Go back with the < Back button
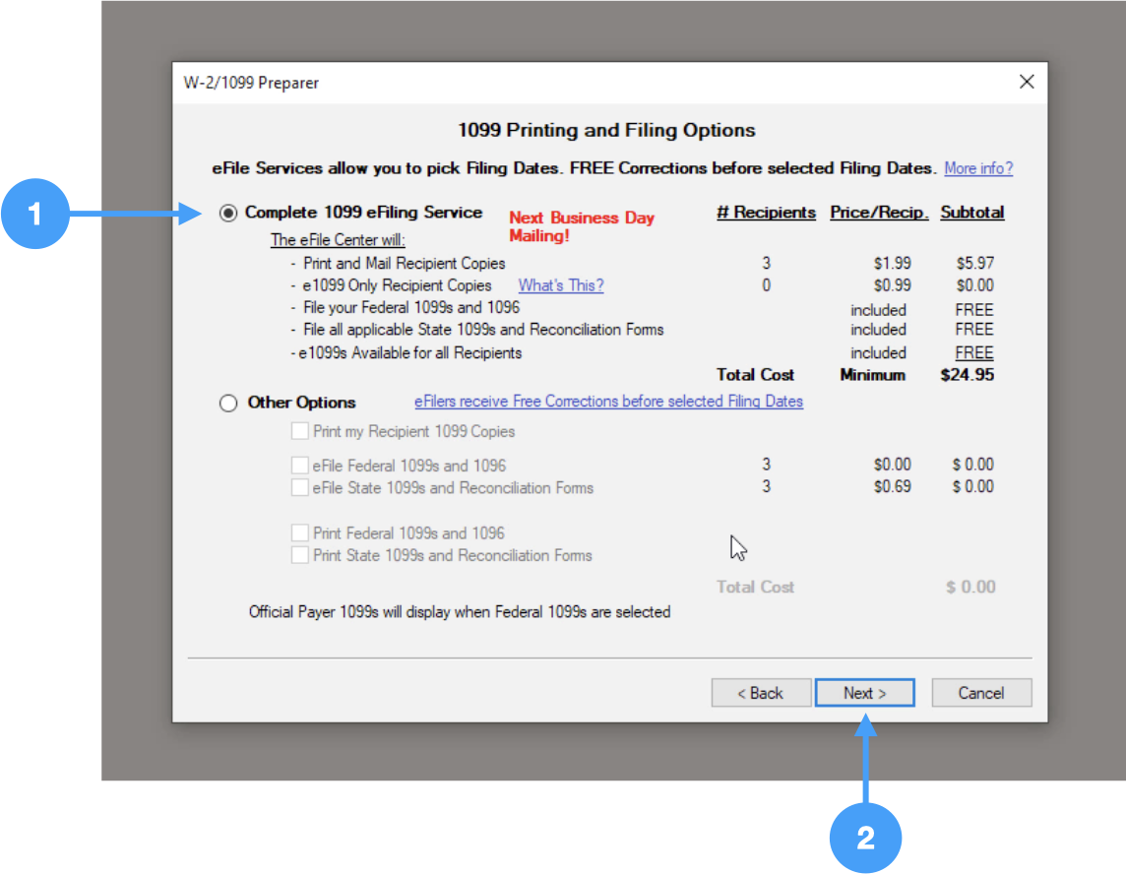This screenshot has width=1126, height=874. point(761,693)
